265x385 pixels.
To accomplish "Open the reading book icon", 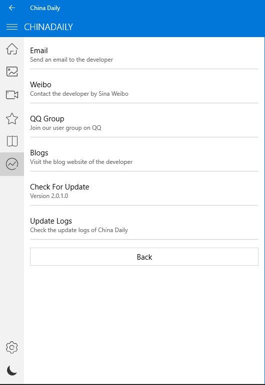I will pyautogui.click(x=12, y=141).
